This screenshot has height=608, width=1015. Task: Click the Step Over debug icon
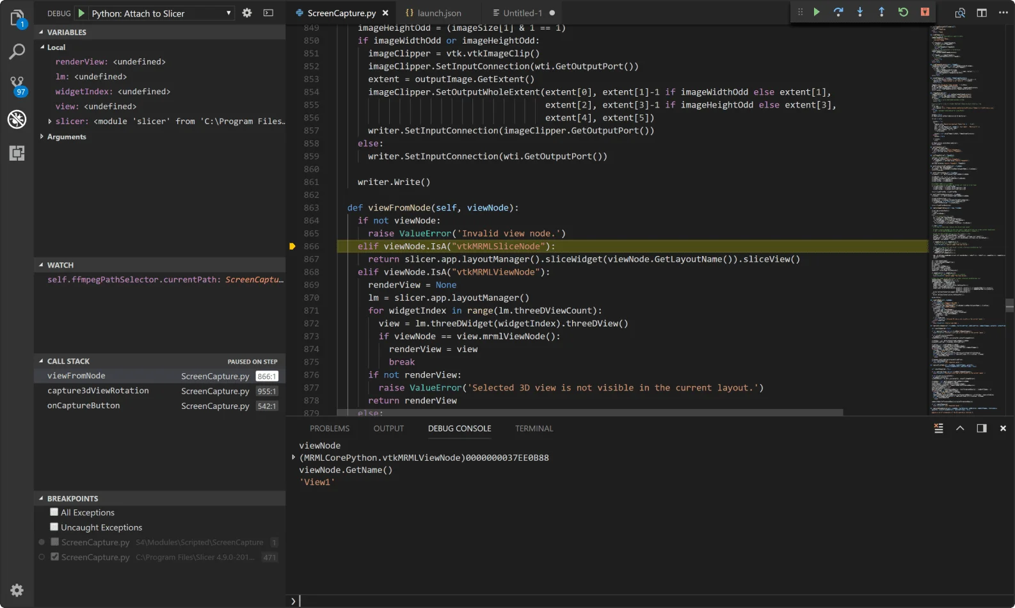tap(838, 12)
